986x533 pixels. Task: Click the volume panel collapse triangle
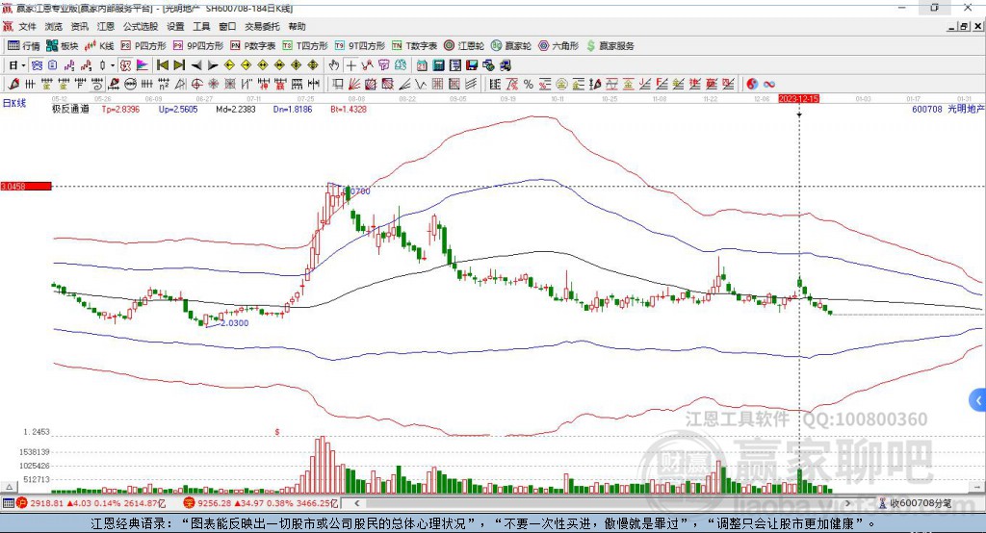pos(9,487)
